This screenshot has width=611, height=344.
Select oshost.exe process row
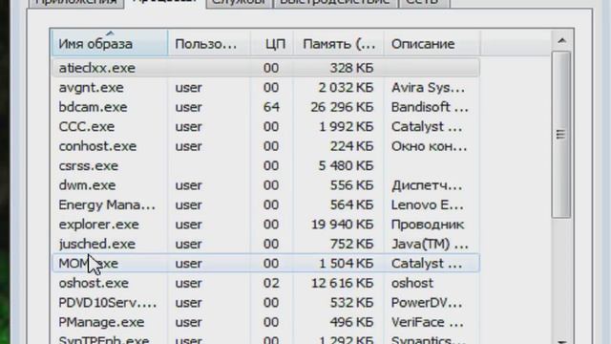pyautogui.click(x=265, y=283)
